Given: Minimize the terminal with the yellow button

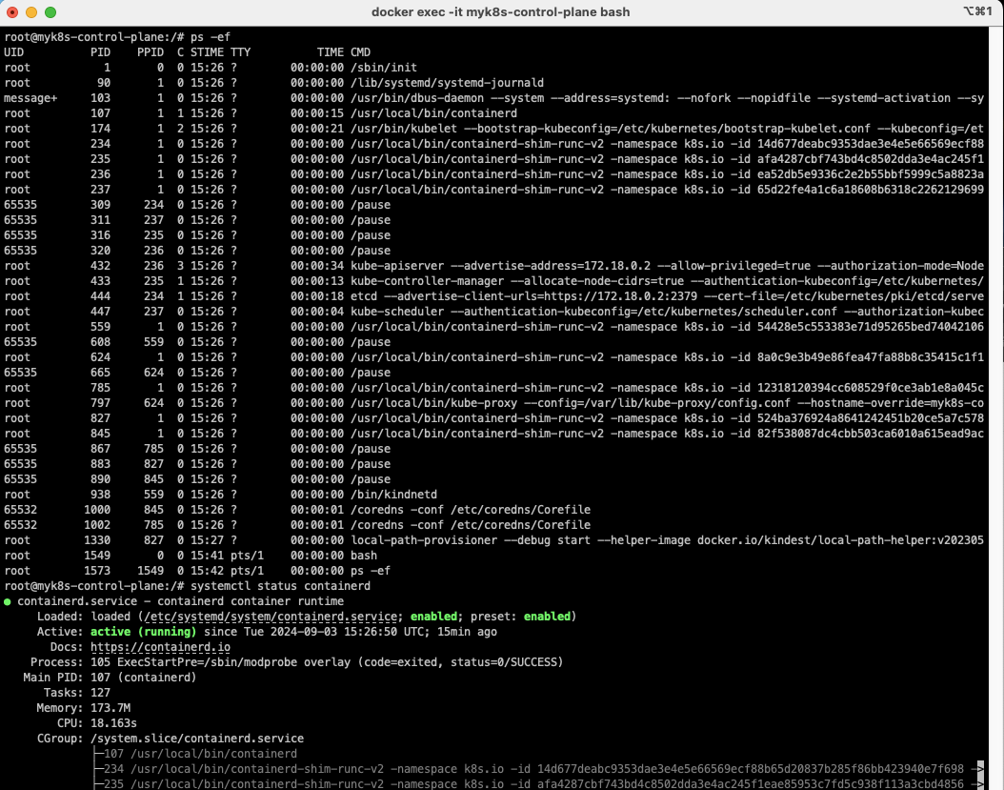Looking at the screenshot, I should 31,12.
